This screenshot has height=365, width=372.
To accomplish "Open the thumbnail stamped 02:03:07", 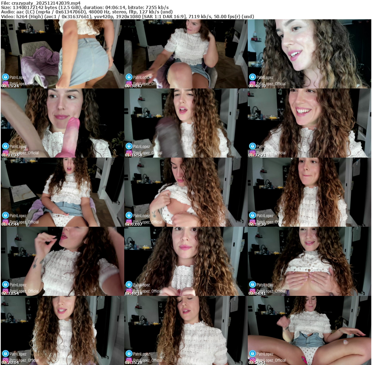I will click(186, 192).
